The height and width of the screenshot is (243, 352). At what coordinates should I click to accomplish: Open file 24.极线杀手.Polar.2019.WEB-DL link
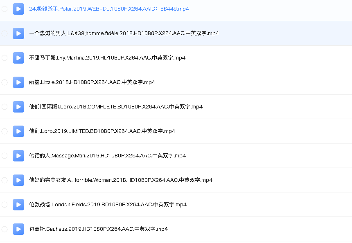point(109,9)
